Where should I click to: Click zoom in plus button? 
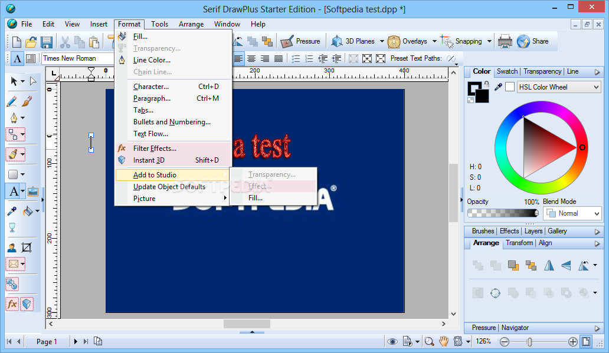point(572,342)
